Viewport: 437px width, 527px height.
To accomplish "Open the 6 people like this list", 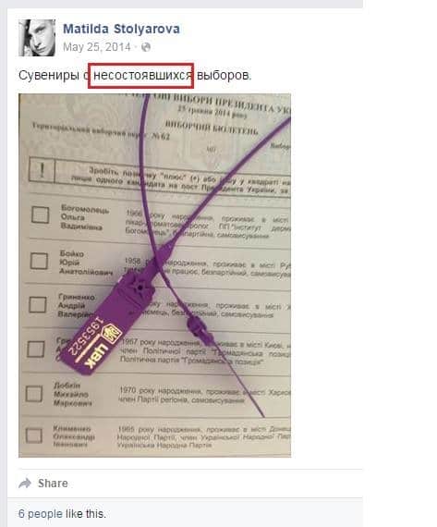I will (x=62, y=513).
